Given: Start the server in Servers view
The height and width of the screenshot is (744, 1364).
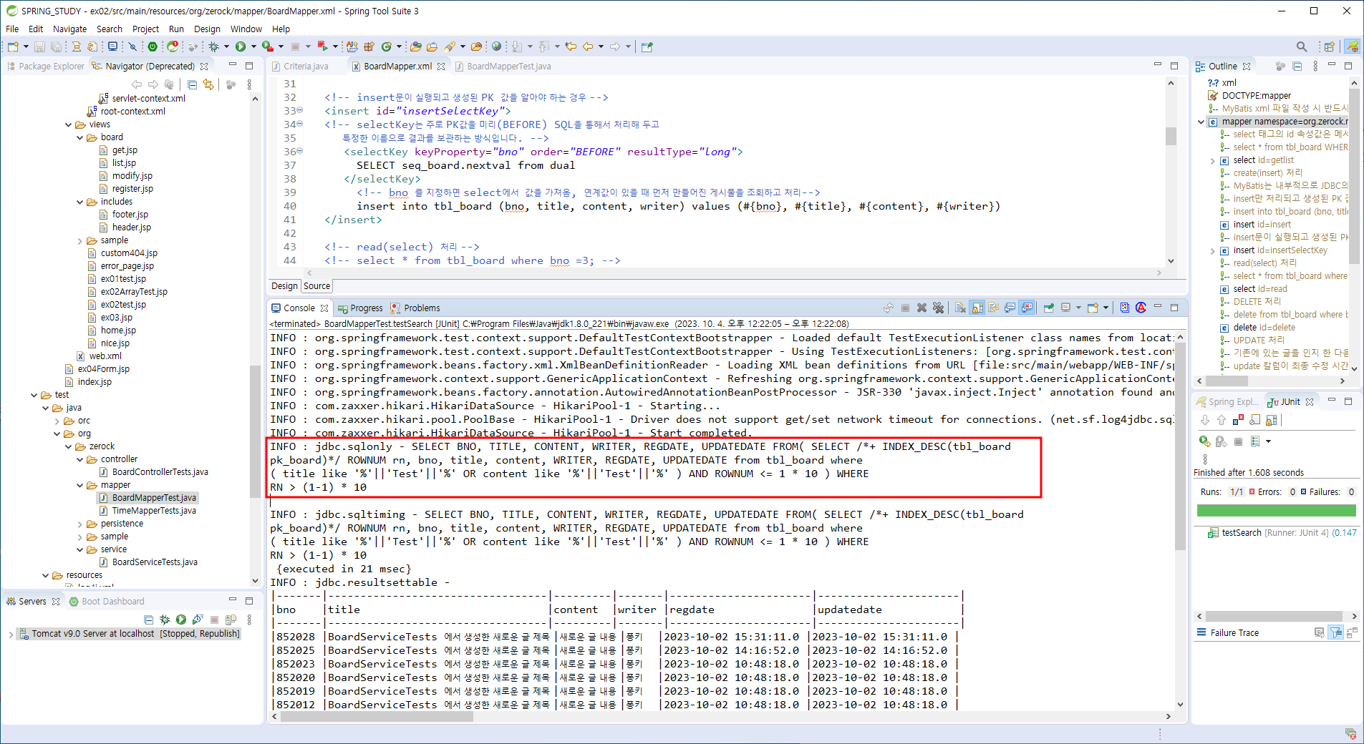Looking at the screenshot, I should [x=180, y=620].
